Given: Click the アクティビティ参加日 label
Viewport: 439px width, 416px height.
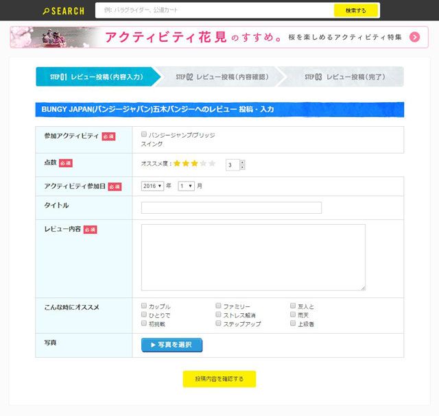Looking at the screenshot, I should (x=75, y=186).
